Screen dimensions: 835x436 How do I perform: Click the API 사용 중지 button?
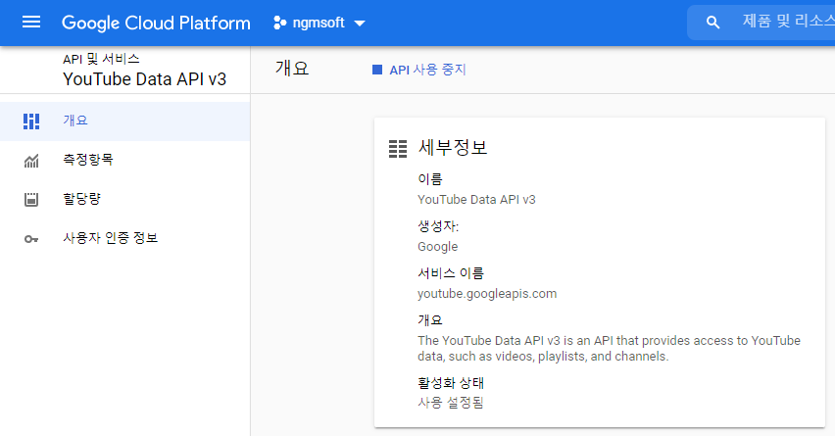[x=419, y=70]
